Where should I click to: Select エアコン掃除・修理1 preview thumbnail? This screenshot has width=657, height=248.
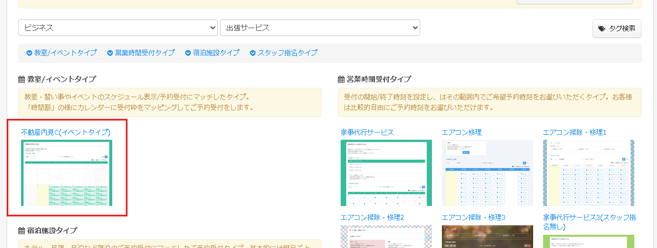tap(589, 173)
